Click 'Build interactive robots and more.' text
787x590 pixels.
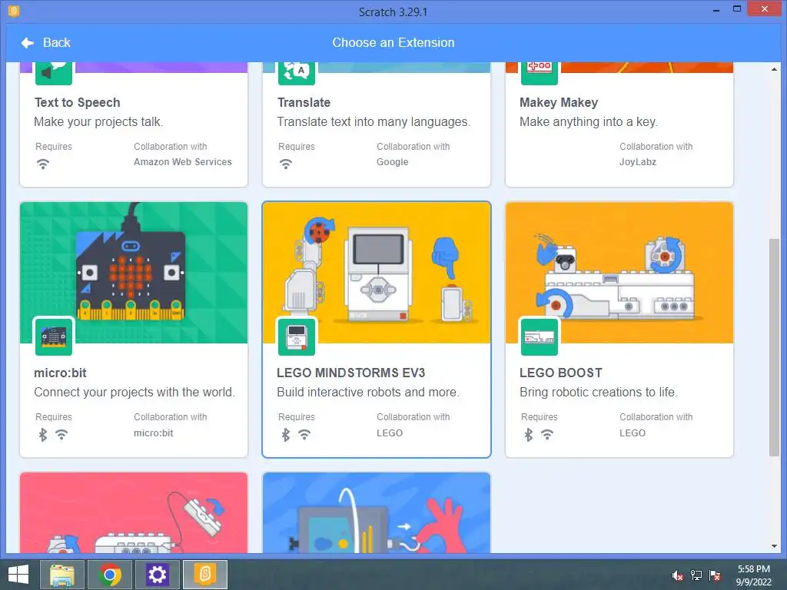368,393
